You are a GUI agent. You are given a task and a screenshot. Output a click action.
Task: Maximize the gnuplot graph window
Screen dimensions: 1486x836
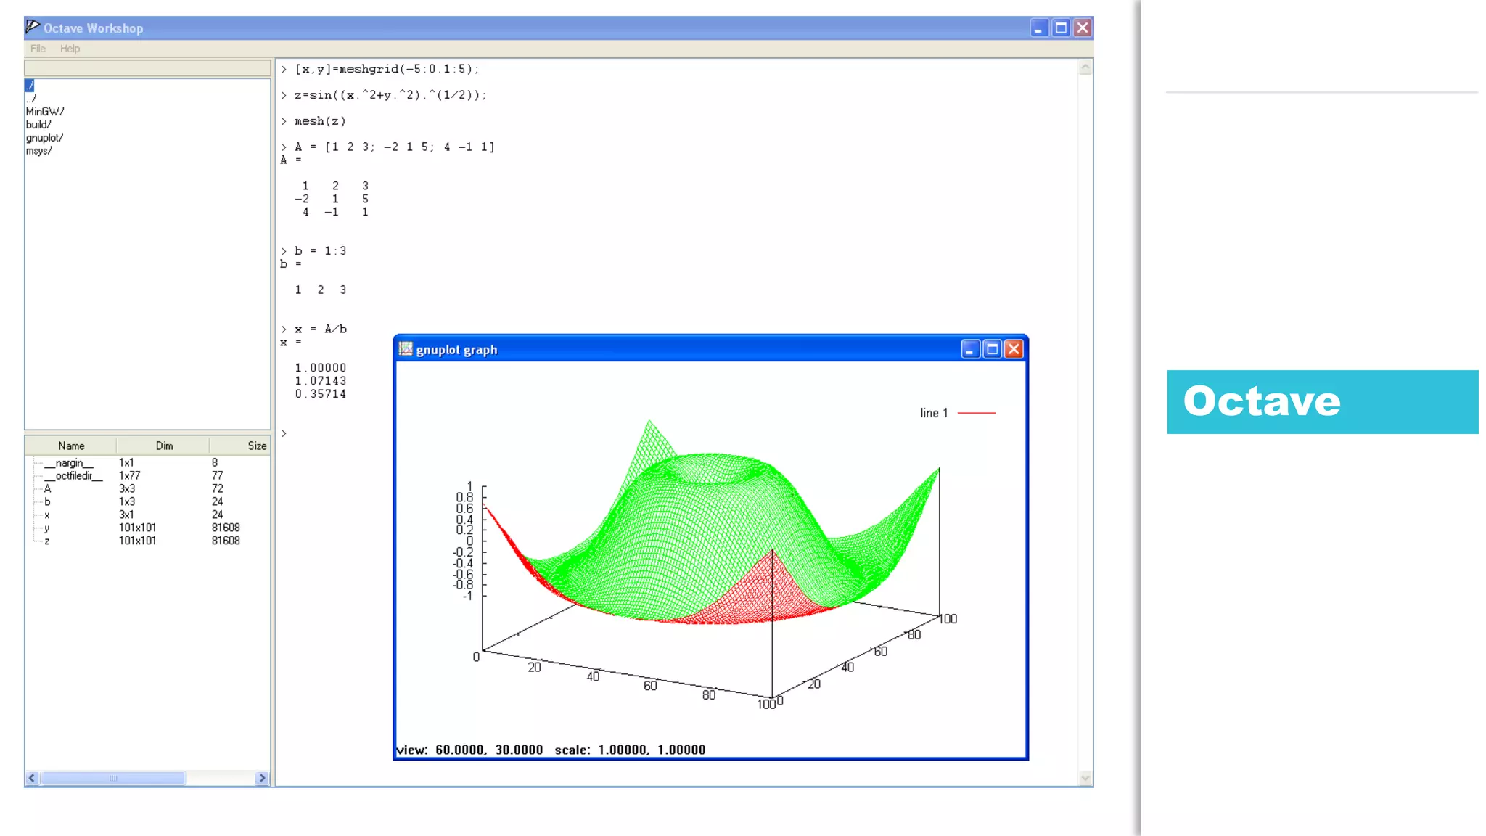992,350
